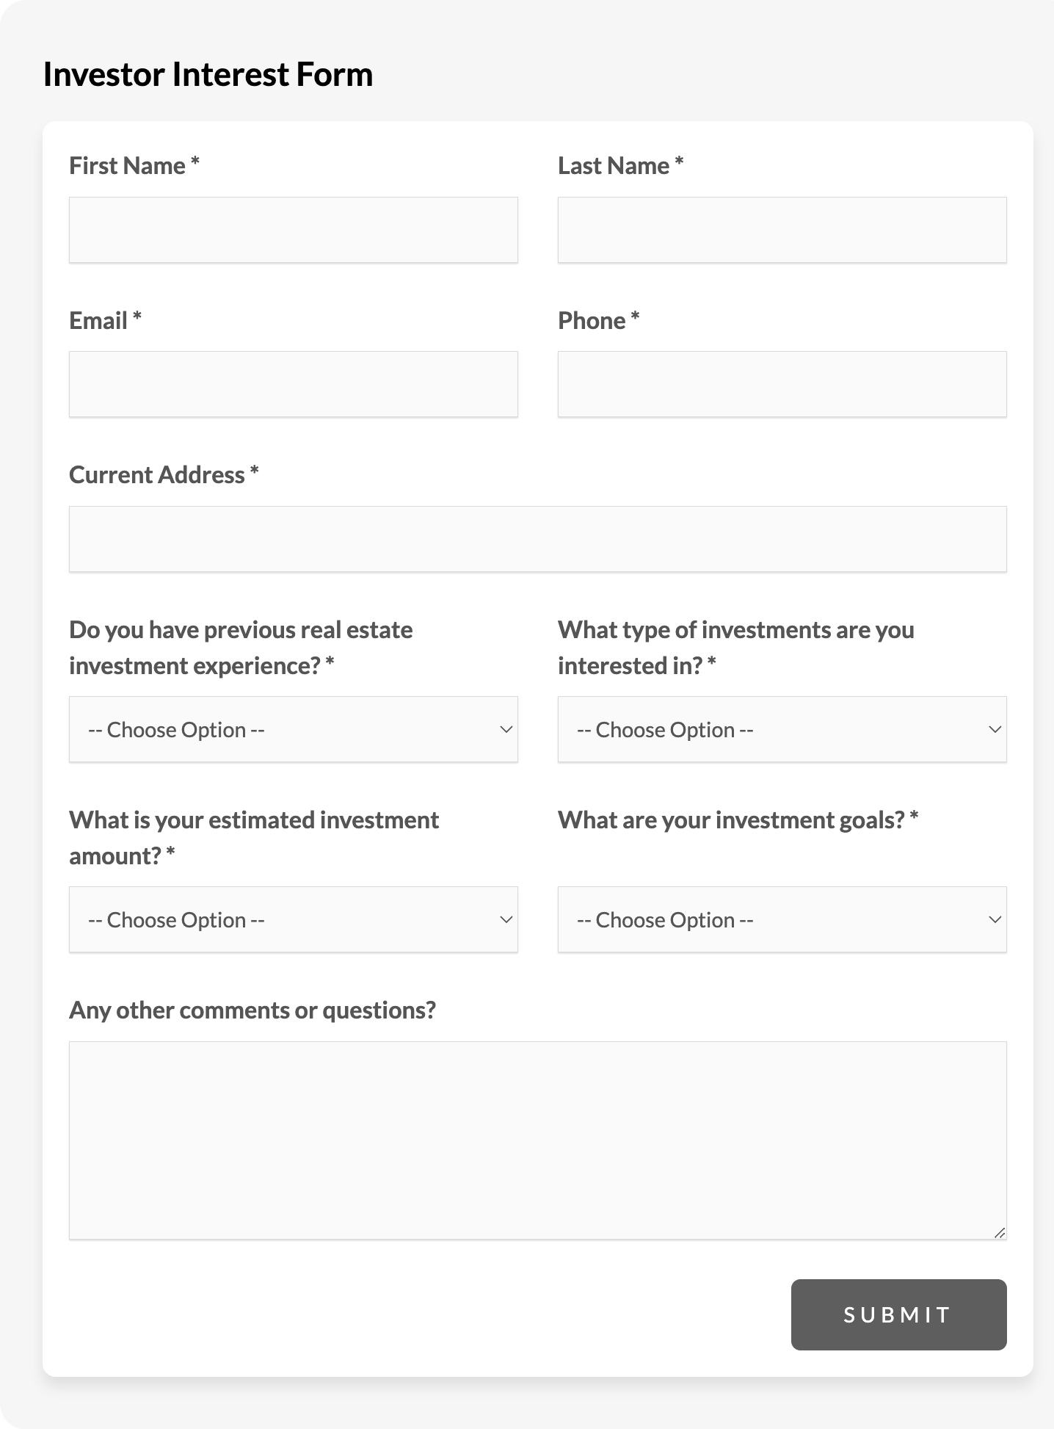Focus the Last Name input box
The image size is (1054, 1429).
click(x=782, y=230)
